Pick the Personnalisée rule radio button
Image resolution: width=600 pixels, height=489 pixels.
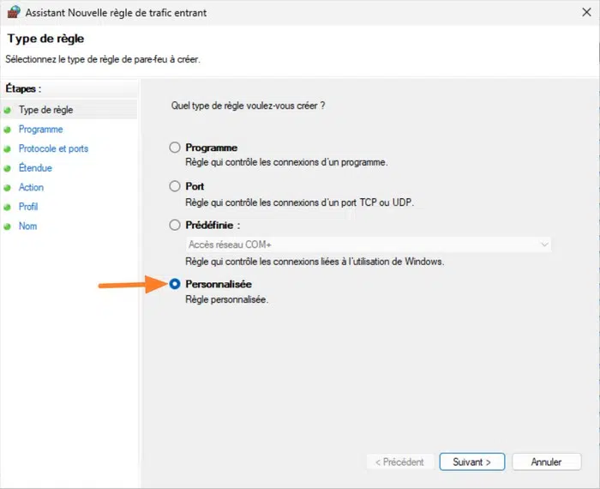pos(176,284)
